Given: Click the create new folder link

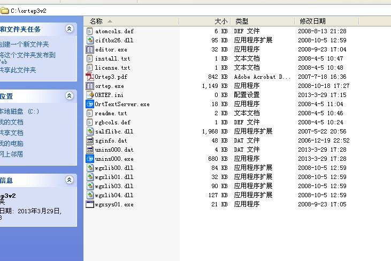Looking at the screenshot, I should pyautogui.click(x=24, y=44).
